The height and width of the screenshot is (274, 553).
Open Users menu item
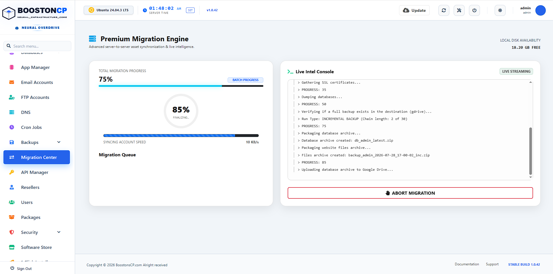(x=37, y=202)
